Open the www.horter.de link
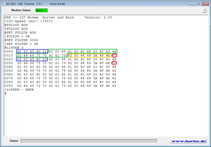211x147 pixels. click(188, 141)
